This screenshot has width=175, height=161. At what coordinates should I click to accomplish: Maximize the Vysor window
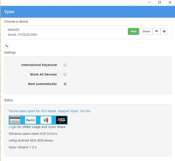(160, 3)
